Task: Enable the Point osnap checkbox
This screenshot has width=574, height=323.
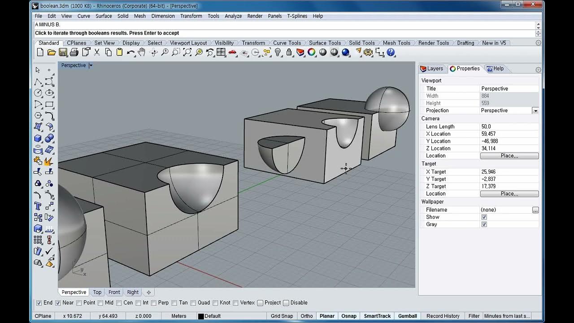Action: tap(79, 303)
